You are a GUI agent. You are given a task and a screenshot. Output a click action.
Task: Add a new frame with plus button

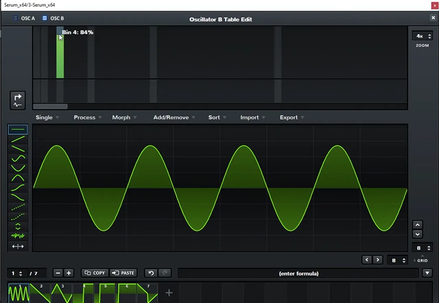tap(69, 273)
